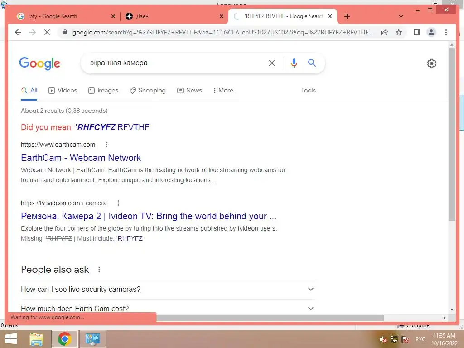Bookmark this page with the star
The image size is (464, 348).
click(399, 32)
